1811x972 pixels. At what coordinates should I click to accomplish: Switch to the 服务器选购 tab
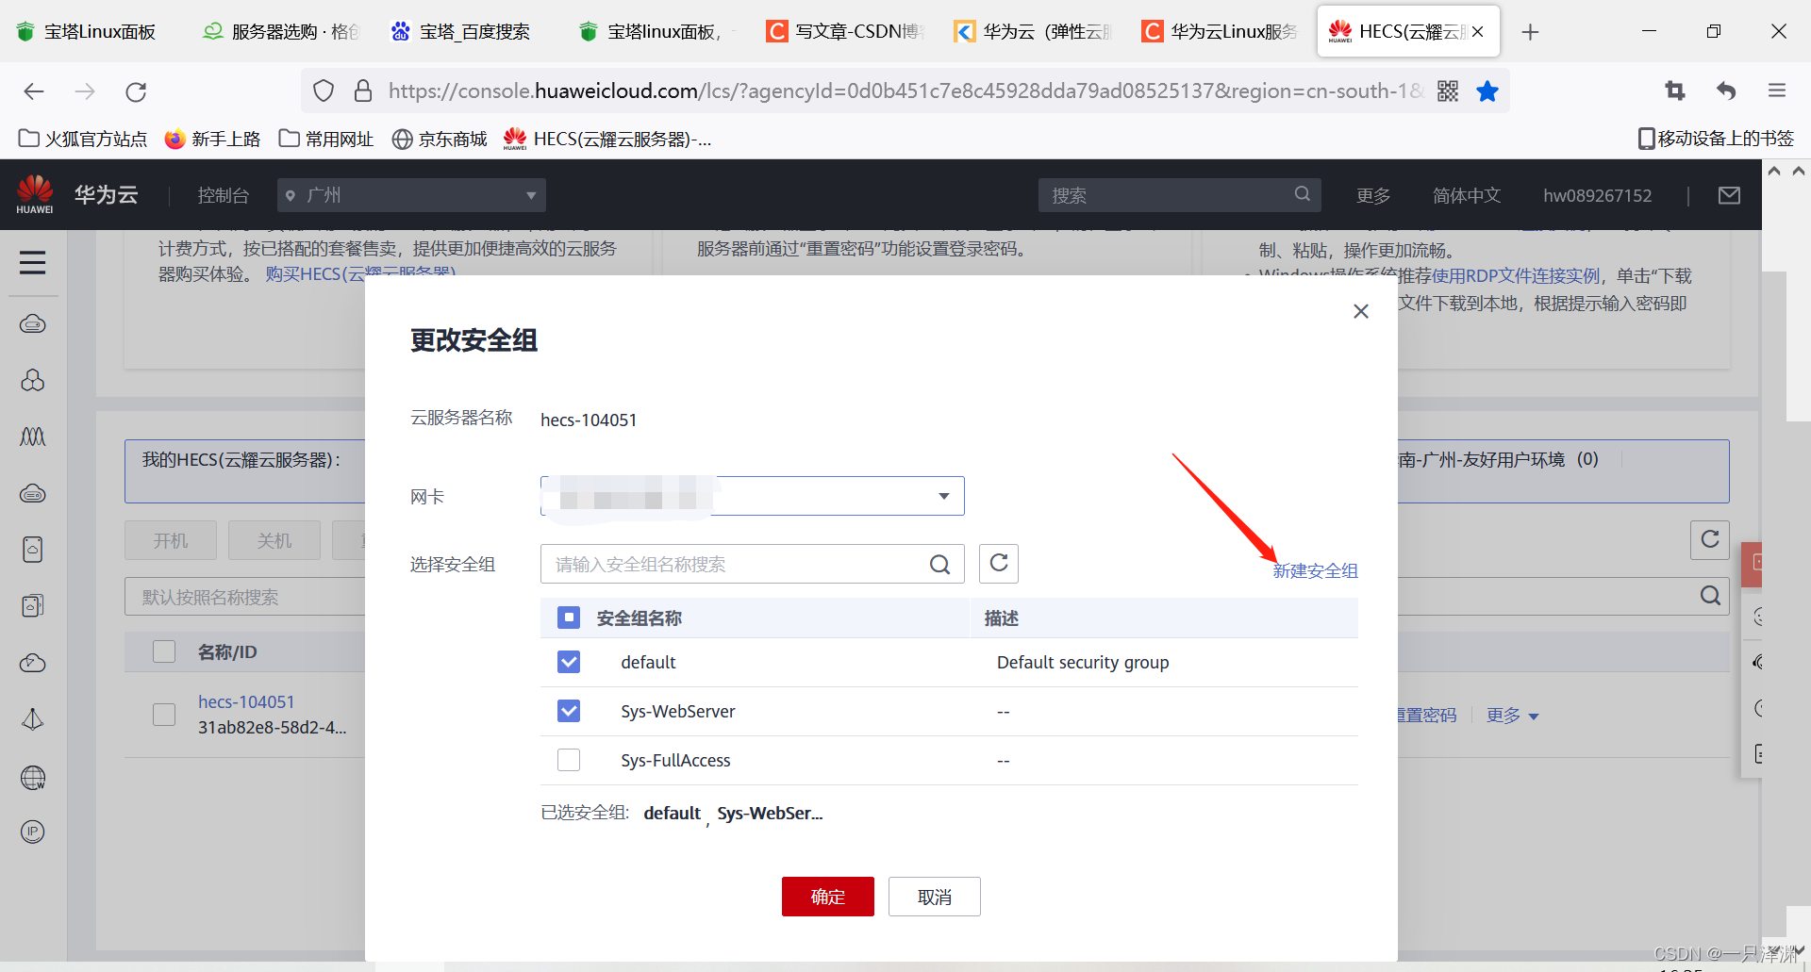coord(281,32)
